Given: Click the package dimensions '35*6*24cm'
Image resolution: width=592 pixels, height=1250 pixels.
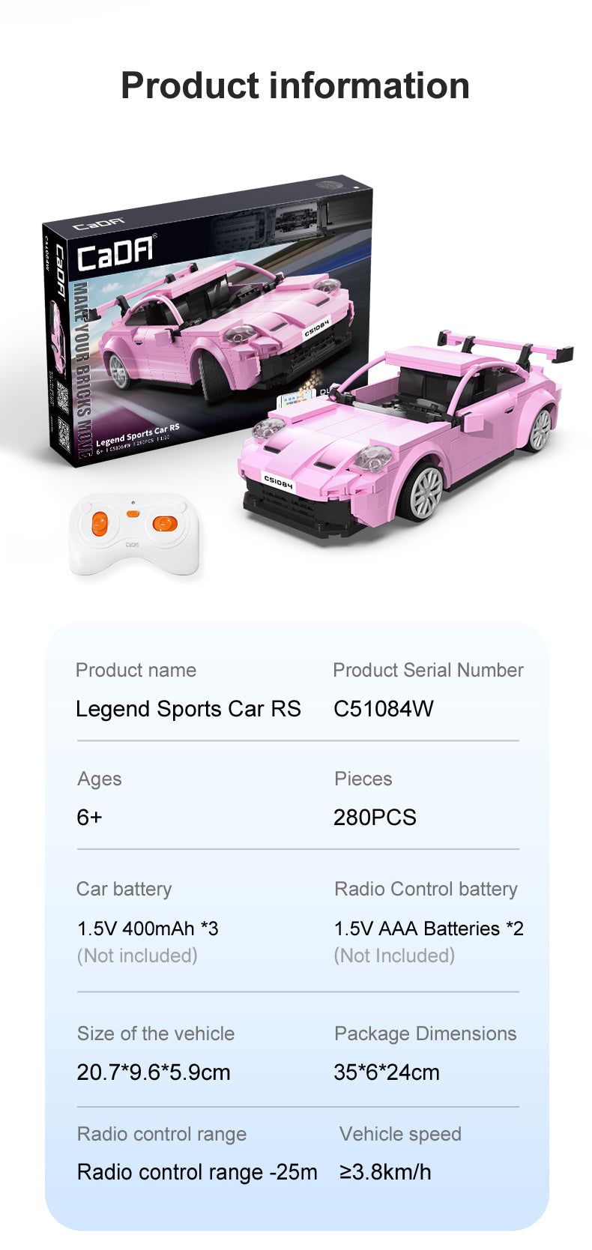Looking at the screenshot, I should [x=387, y=1072].
